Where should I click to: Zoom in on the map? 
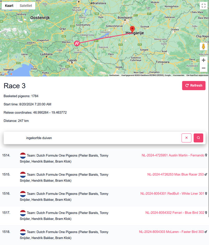(x=203, y=60)
